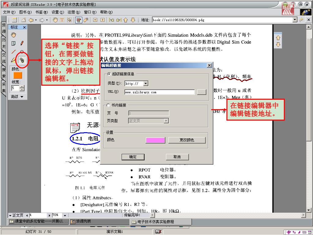The width and height of the screenshot is (313, 235).
Task: Switch to 课堂中的多元智能 tab
Action: [x=39, y=222]
